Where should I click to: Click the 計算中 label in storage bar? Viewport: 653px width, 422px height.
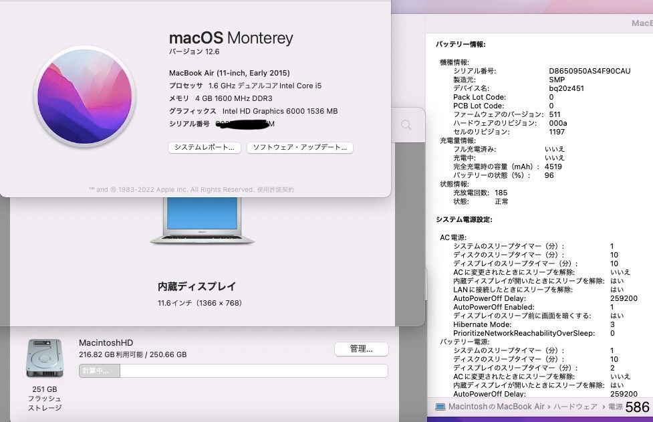[98, 371]
